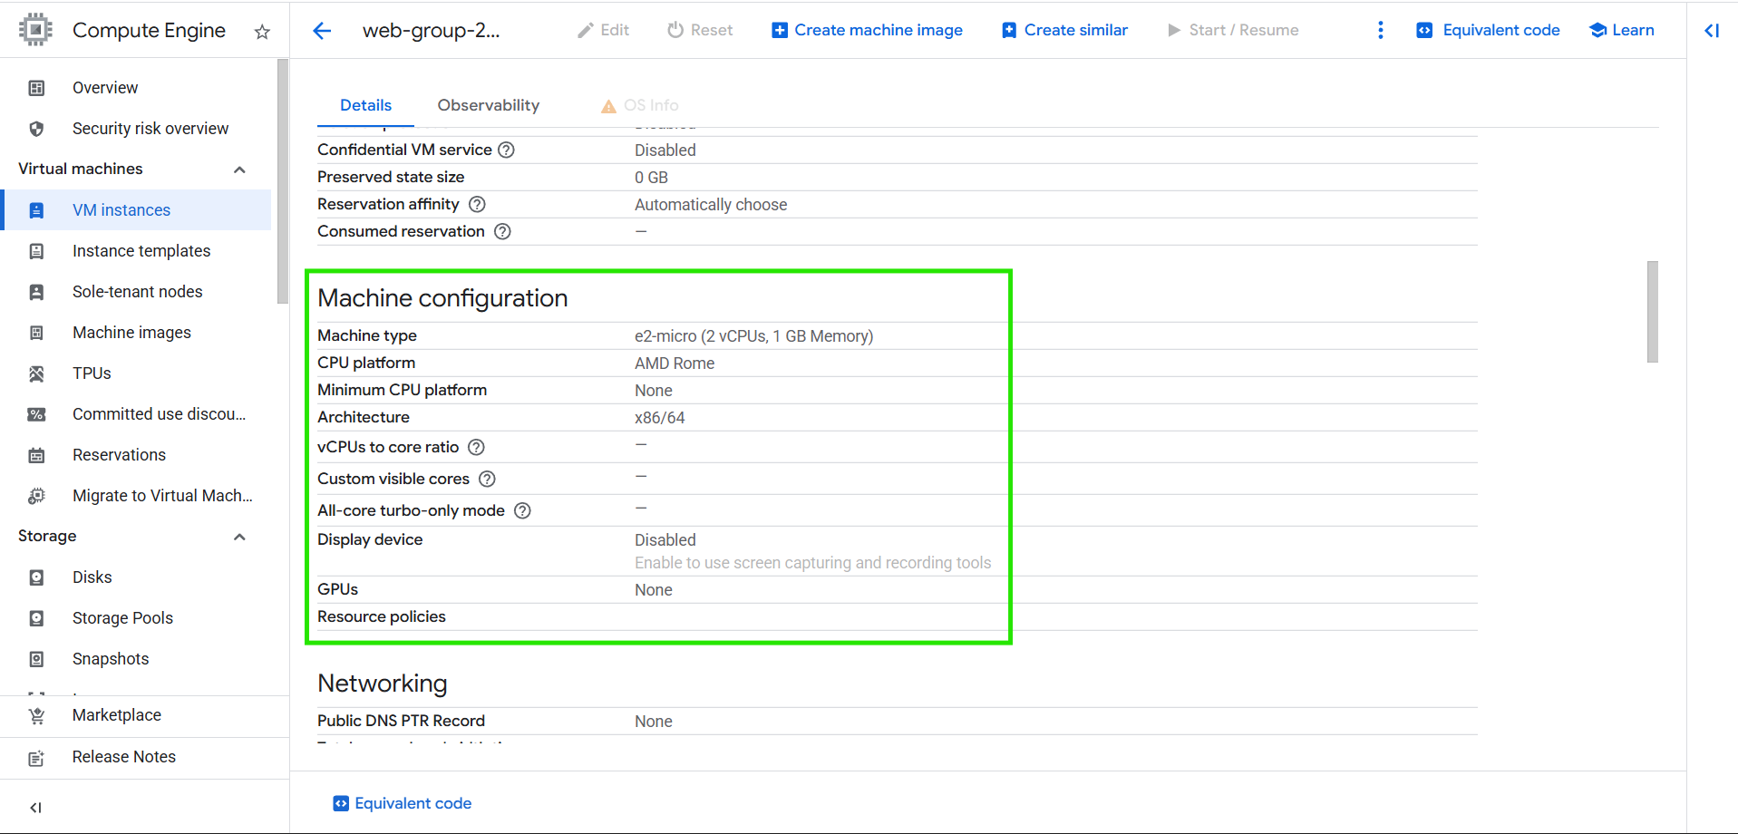Screen dimensions: 1738x834
Task: Click the sidebar vertical scrollbar
Action: coord(282,181)
